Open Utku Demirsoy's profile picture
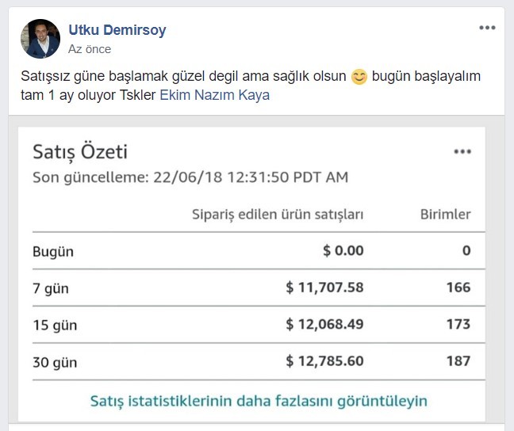 click(40, 39)
